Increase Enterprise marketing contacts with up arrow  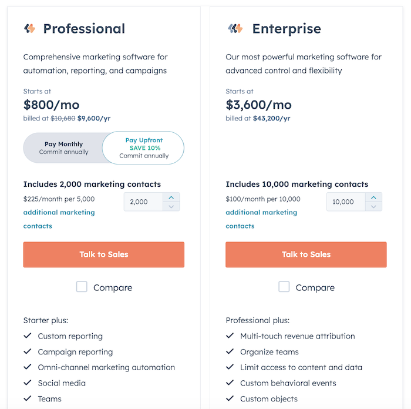[x=373, y=197]
